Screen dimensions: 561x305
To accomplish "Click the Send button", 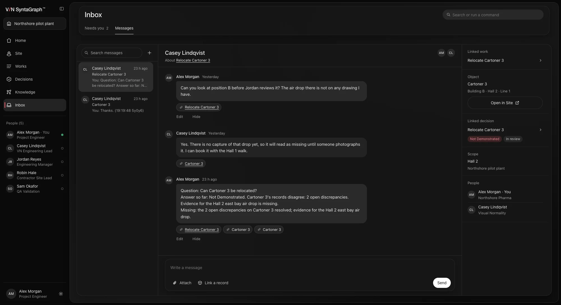I will (442, 283).
